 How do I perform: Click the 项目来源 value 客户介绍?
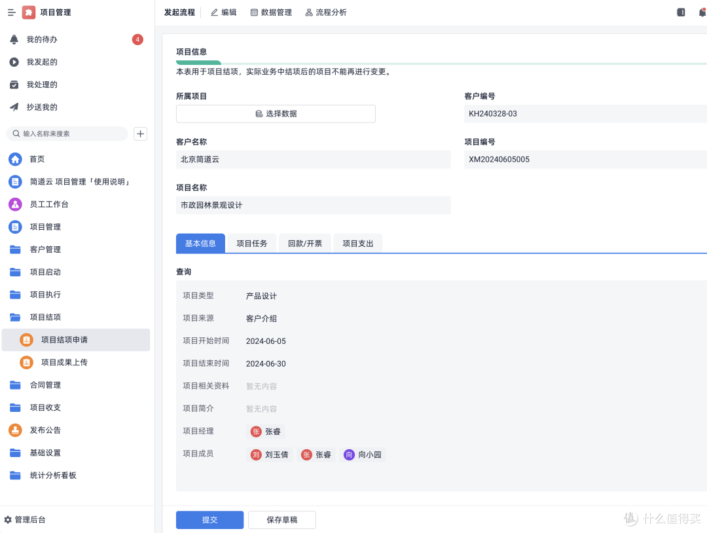click(261, 318)
